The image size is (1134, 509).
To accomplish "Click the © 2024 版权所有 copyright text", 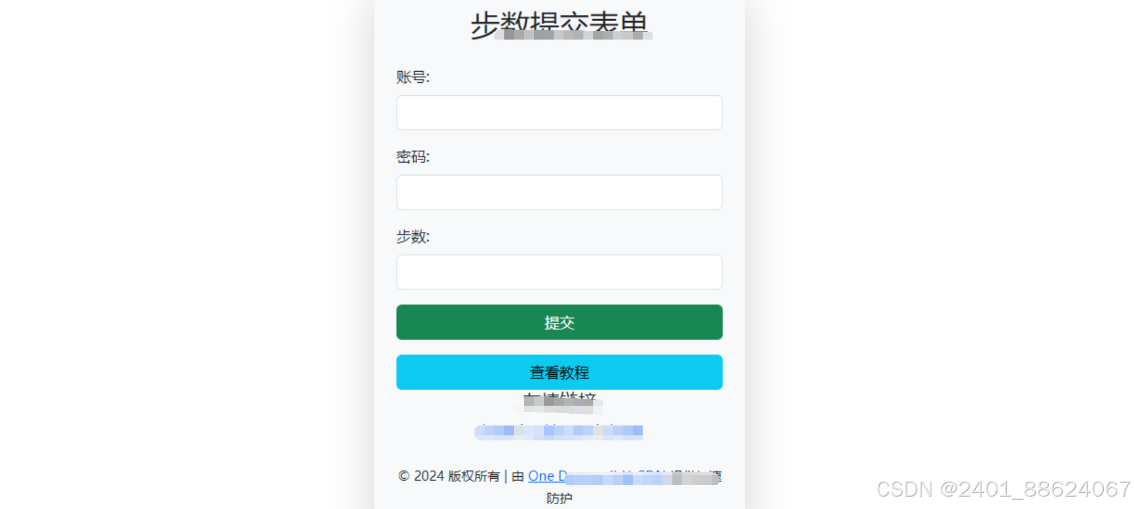I will point(449,476).
